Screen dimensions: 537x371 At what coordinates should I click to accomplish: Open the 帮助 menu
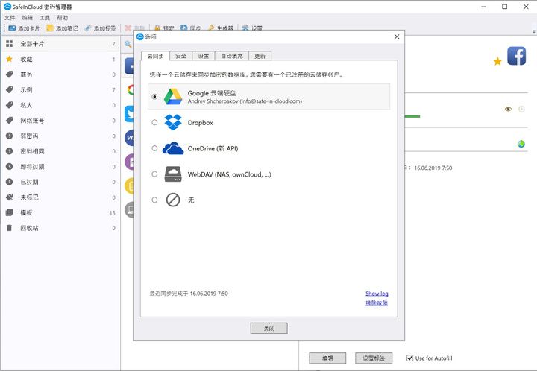pos(62,17)
